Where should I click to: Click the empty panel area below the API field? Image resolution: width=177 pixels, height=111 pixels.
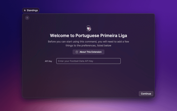pyautogui.click(x=88, y=78)
